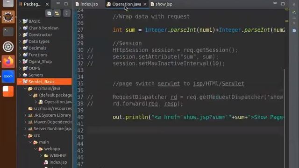299x168 pixels.
Task: Select Servers folder icon
Action: (25, 75)
